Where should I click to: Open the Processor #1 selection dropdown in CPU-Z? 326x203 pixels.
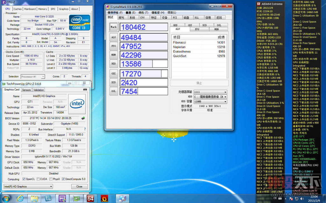[x=33, y=77]
